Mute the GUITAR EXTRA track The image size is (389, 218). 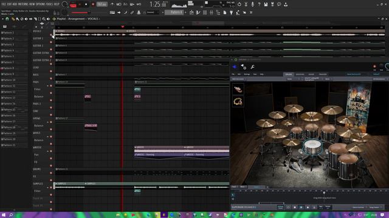(x=51, y=56)
